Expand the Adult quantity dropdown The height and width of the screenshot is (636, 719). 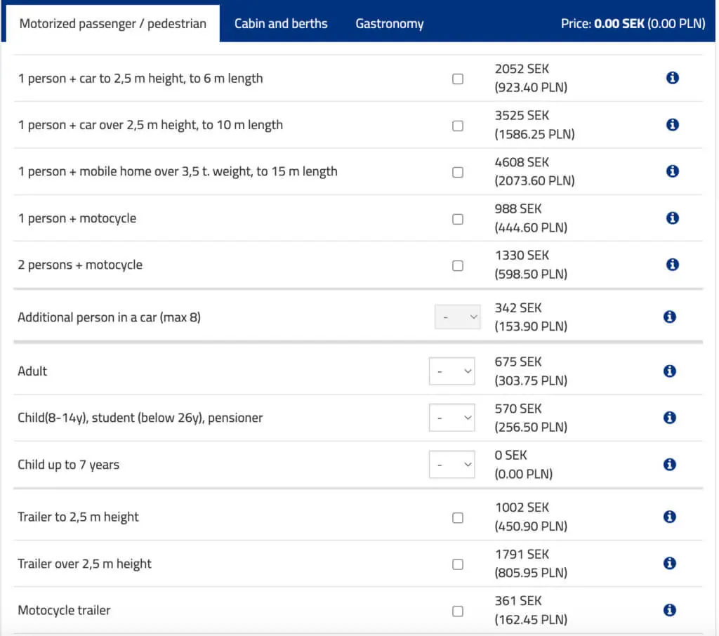(x=451, y=371)
